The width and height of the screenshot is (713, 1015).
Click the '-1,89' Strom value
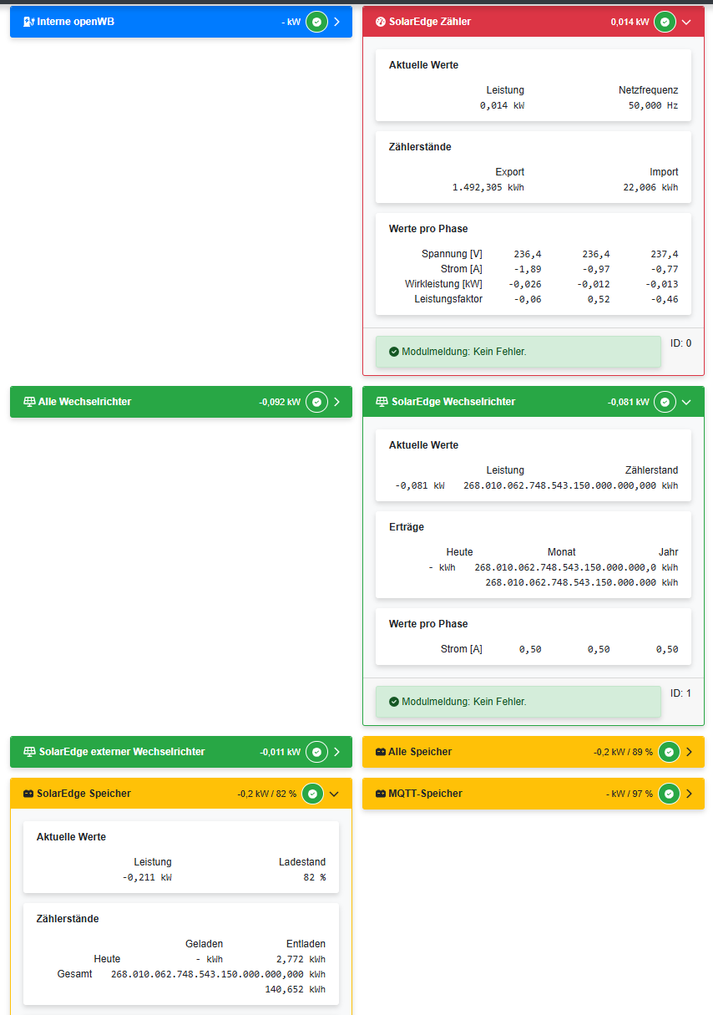(528, 269)
